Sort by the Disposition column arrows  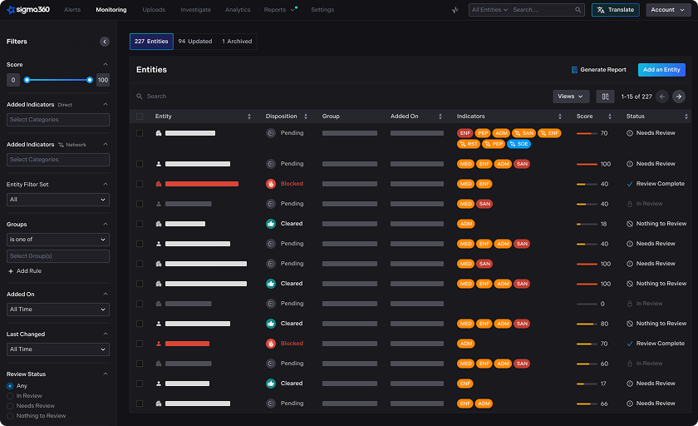point(306,116)
